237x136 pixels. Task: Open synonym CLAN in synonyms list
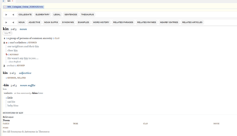point(146,124)
